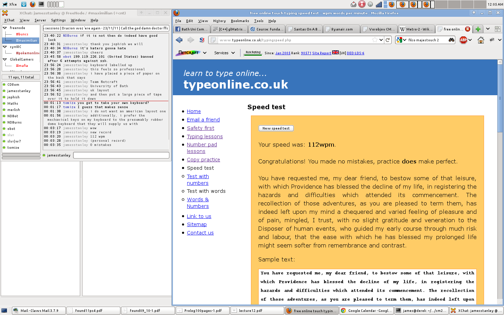The width and height of the screenshot is (504, 315).
Task: Expand the Netcraft Services dropdown
Action: click(224, 53)
